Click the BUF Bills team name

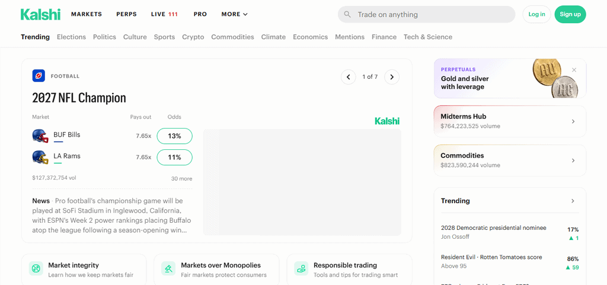tap(67, 135)
